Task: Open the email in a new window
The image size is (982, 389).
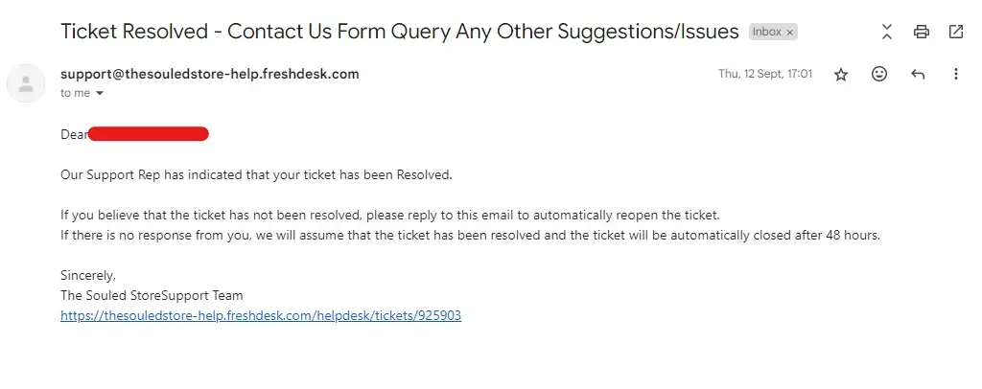Action: 956,32
